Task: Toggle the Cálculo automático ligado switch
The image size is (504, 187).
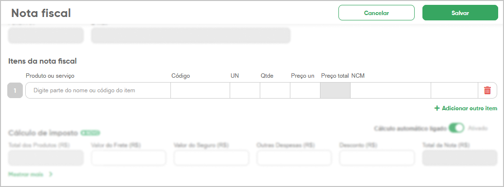Action: coord(457,128)
